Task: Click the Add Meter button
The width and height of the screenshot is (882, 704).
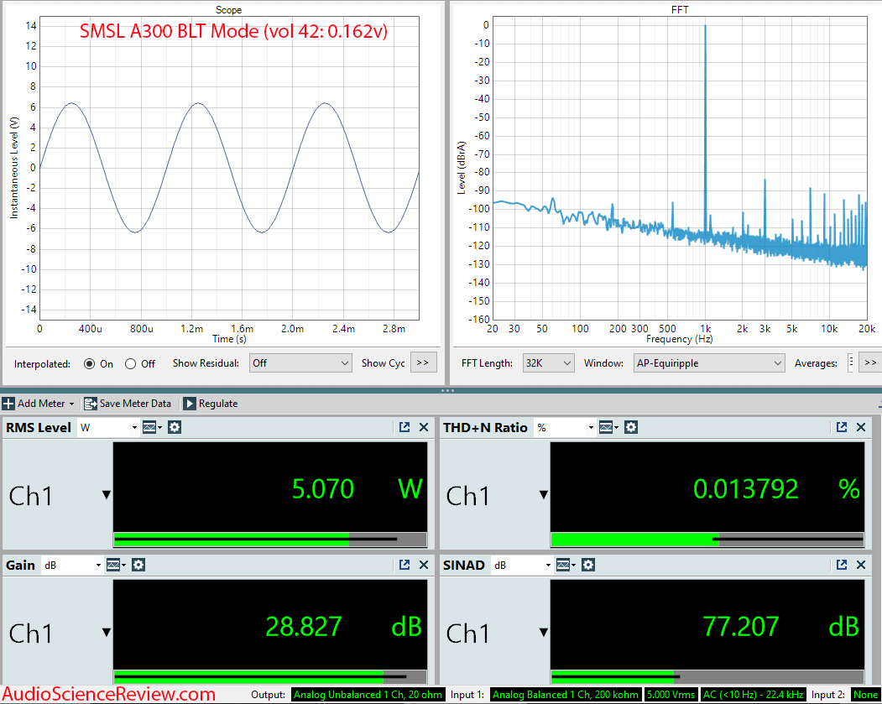Action: pyautogui.click(x=38, y=404)
